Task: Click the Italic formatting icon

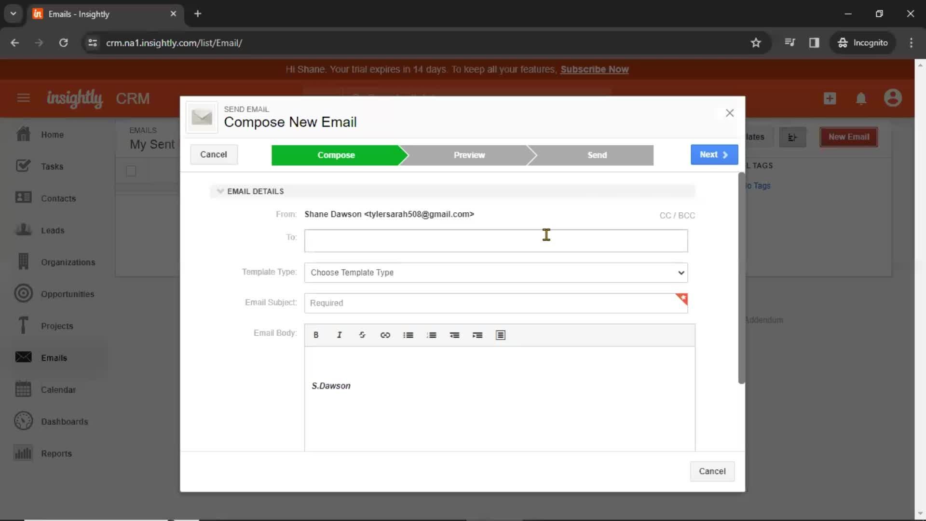Action: click(339, 335)
